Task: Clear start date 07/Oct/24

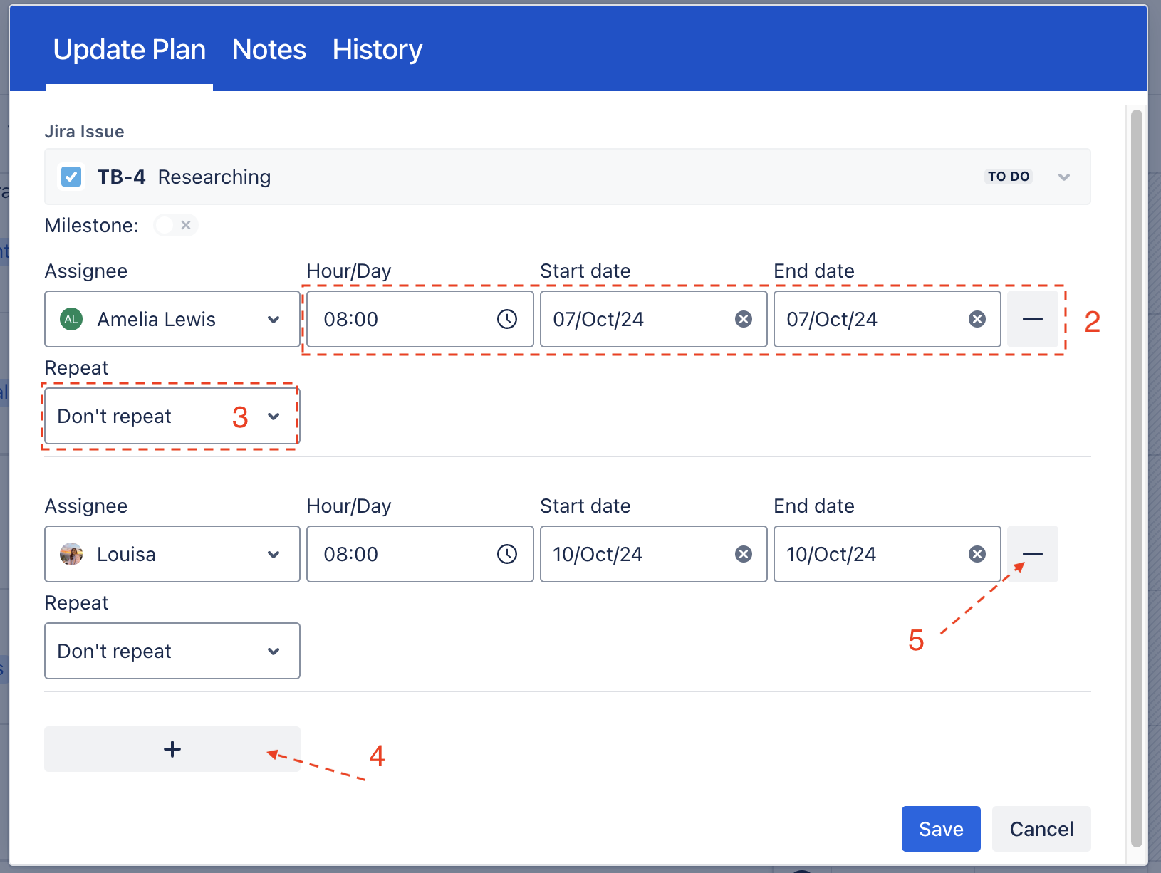Action: pyautogui.click(x=744, y=319)
